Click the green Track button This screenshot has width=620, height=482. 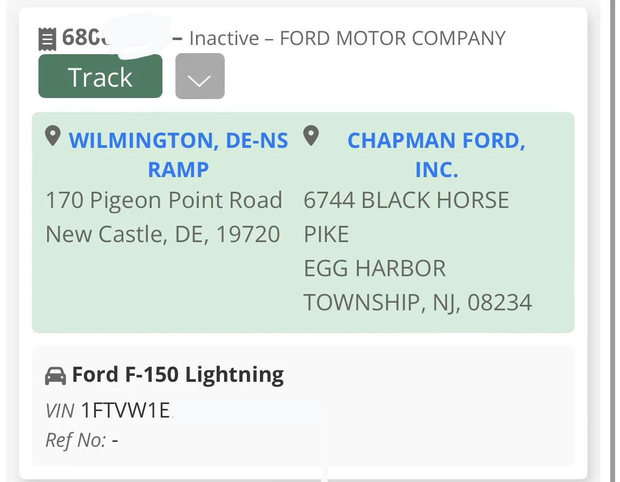(x=100, y=76)
